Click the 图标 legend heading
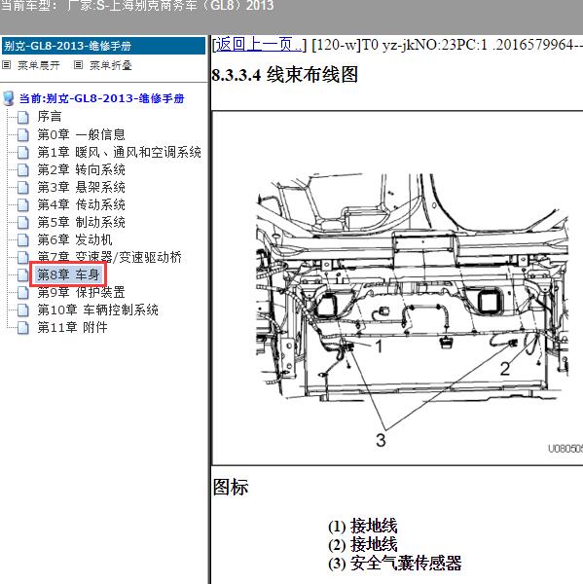 [231, 487]
